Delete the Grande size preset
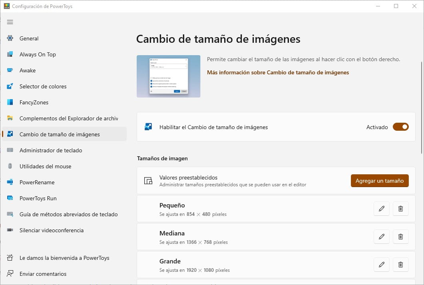The width and height of the screenshot is (424, 285). point(400,265)
